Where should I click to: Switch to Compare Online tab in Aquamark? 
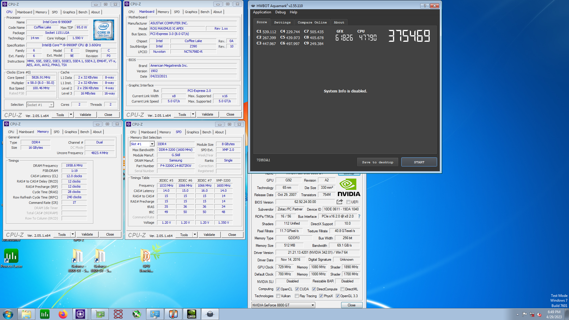[312, 23]
